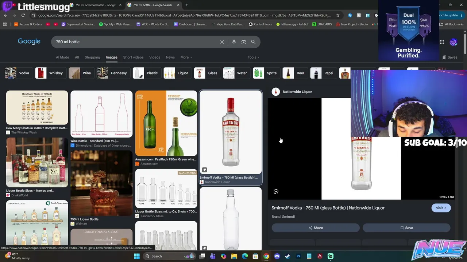Go back with the browser back arrow

pyautogui.click(x=5, y=15)
